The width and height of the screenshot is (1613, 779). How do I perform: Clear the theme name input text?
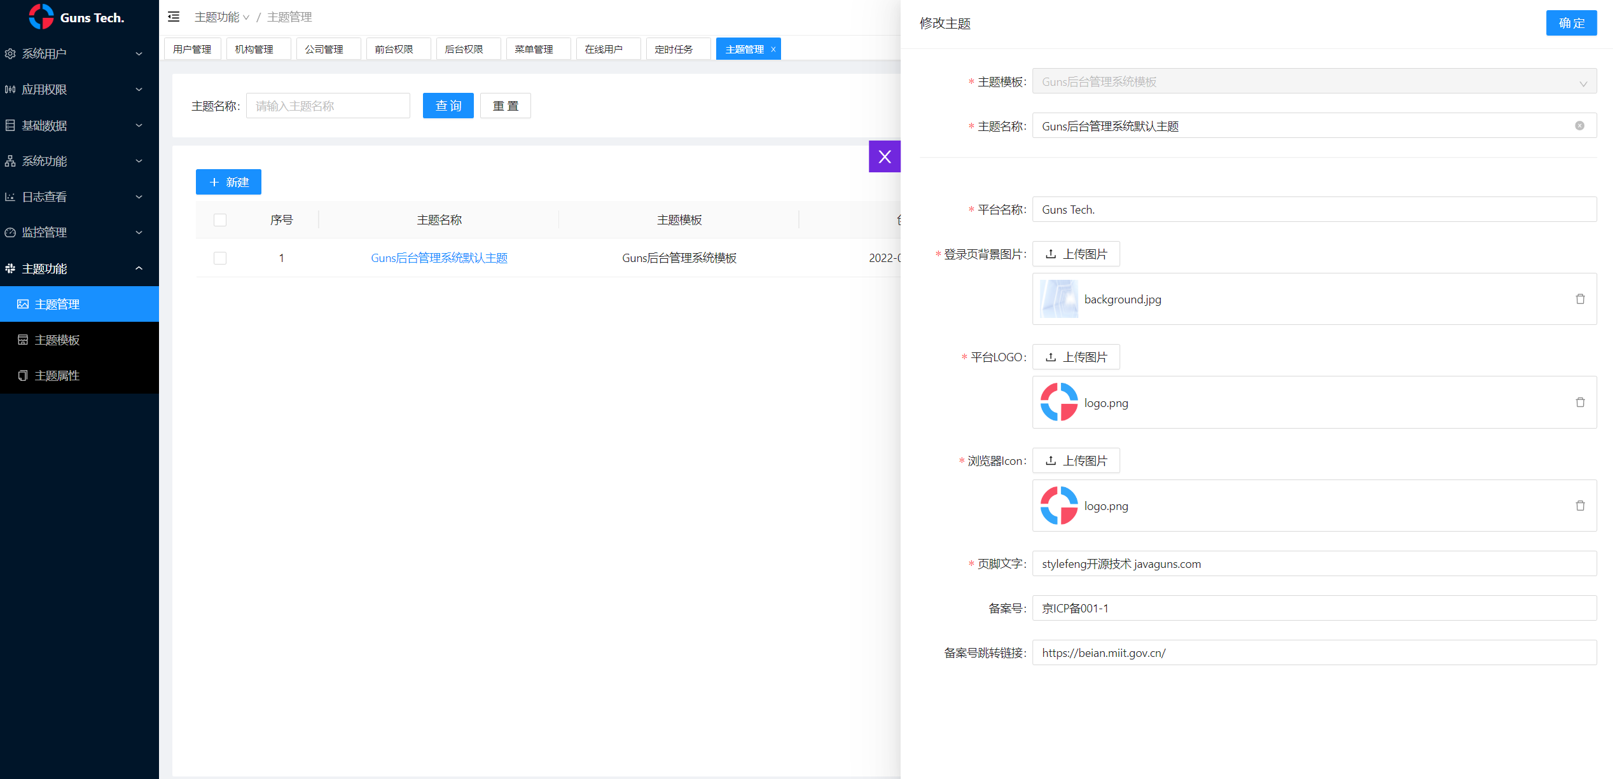point(1579,126)
